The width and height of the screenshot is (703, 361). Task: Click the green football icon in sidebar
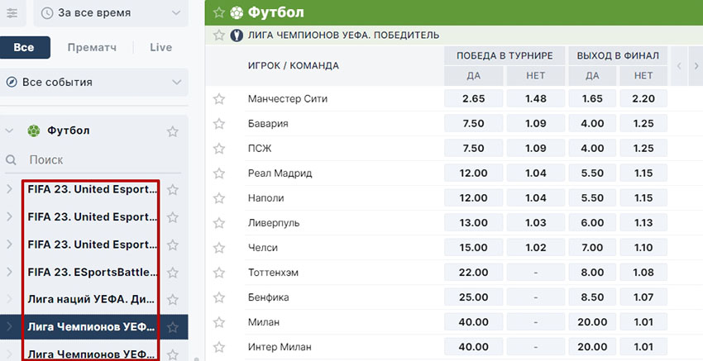34,131
